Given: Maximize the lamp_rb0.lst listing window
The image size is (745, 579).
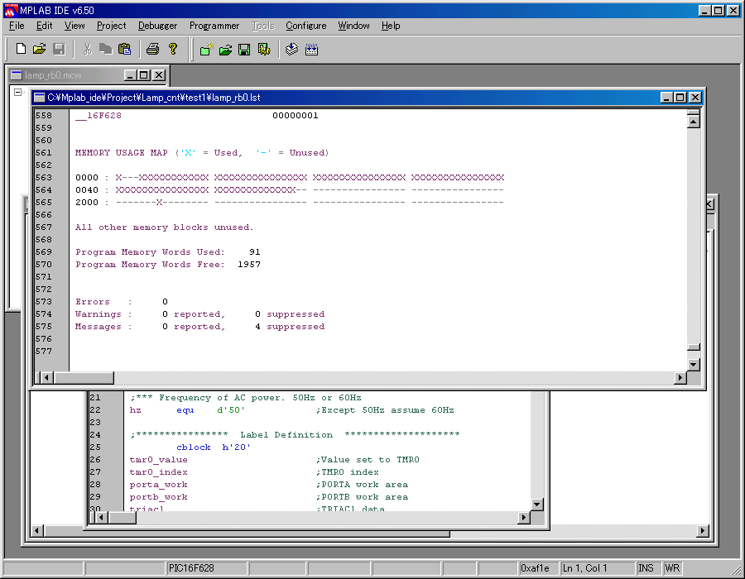Looking at the screenshot, I should 680,98.
